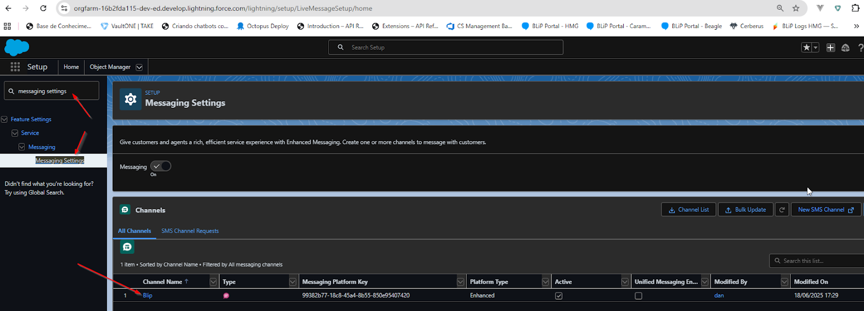Check Unified Messaging checkbox for Blip row
The height and width of the screenshot is (311, 864).
638,296
